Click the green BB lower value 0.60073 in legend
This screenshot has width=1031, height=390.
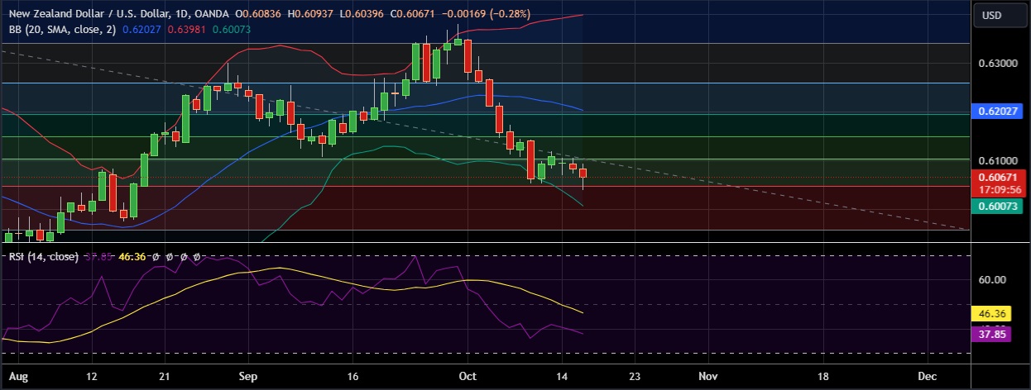tap(232, 29)
